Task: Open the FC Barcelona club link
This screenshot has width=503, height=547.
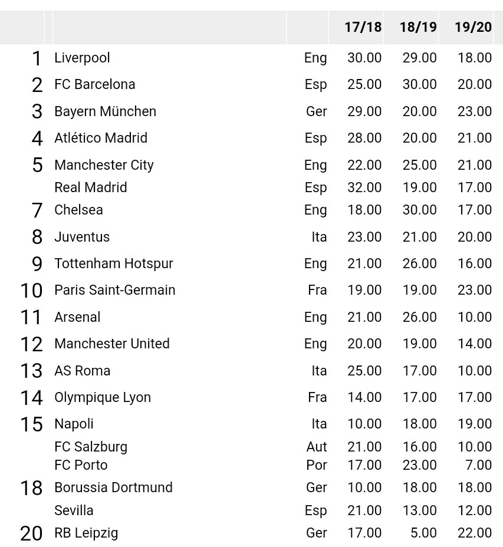Action: (94, 84)
